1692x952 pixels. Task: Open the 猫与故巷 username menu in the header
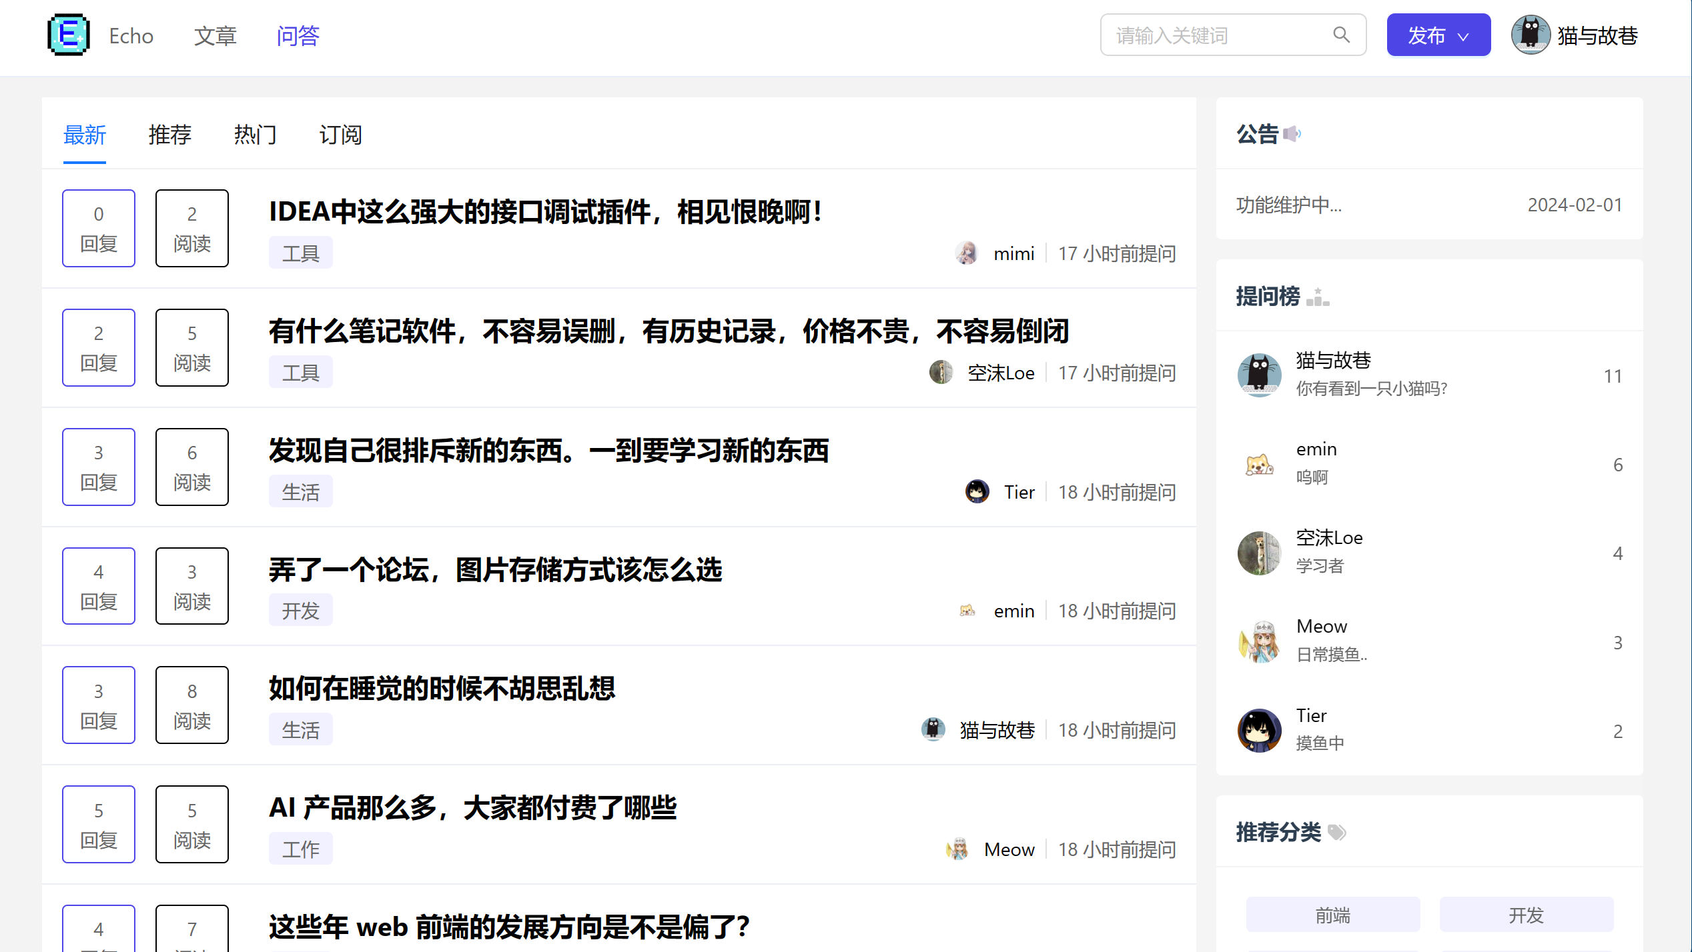coord(1597,35)
